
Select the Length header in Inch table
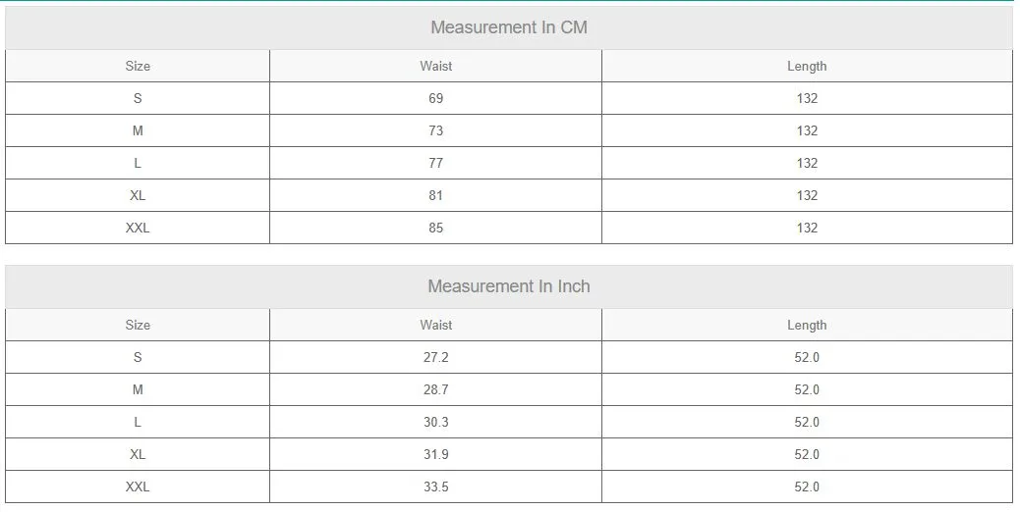click(807, 325)
